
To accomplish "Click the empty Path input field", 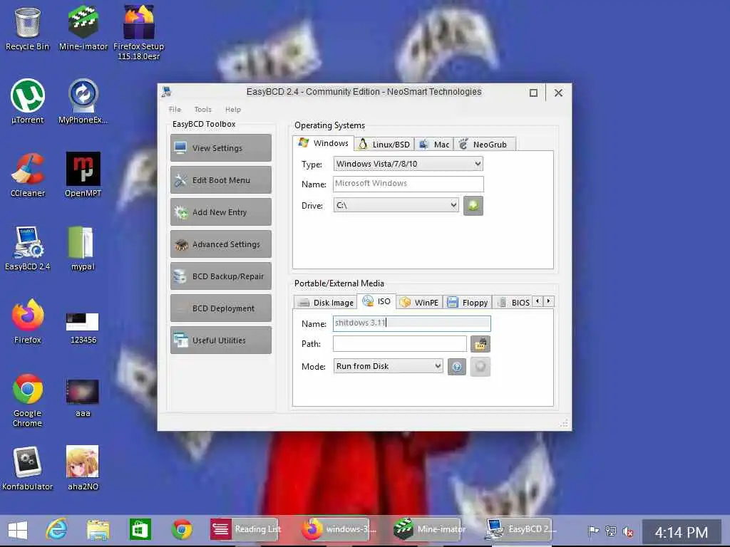I will pyautogui.click(x=399, y=344).
